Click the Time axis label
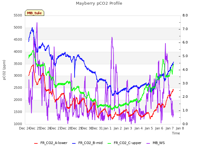The height and width of the screenshot is (149, 199). coord(176,133)
